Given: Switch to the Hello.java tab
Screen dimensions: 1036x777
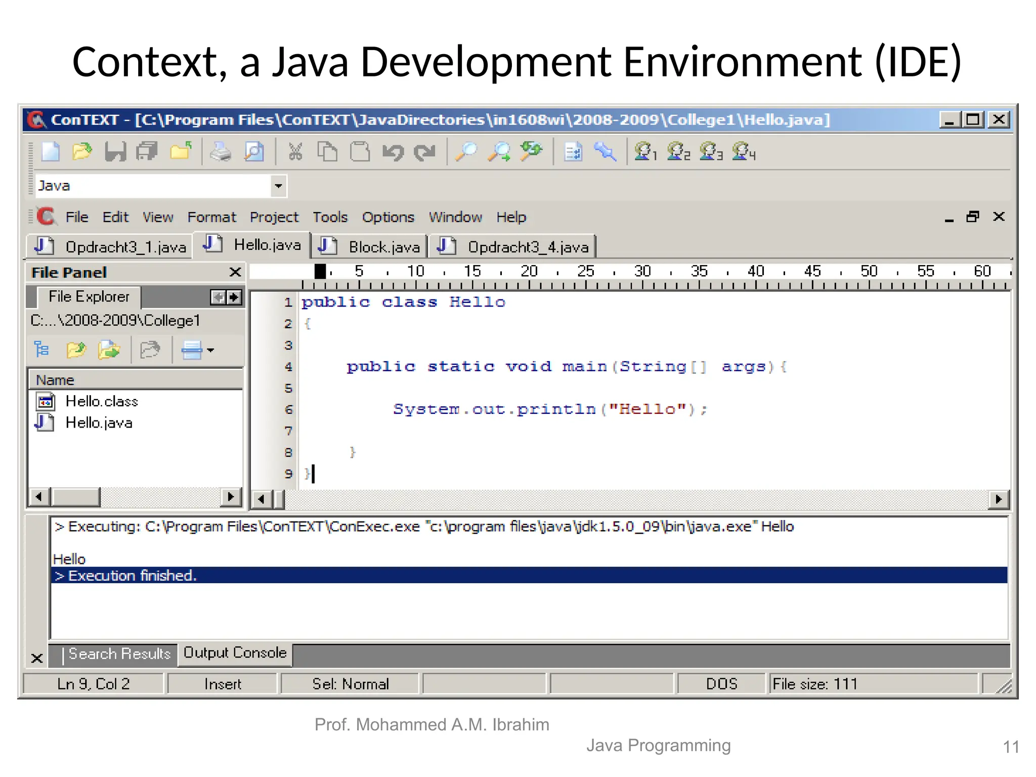Looking at the screenshot, I should tap(252, 245).
